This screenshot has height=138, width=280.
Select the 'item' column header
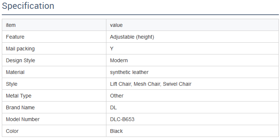pyautogui.click(x=11, y=25)
